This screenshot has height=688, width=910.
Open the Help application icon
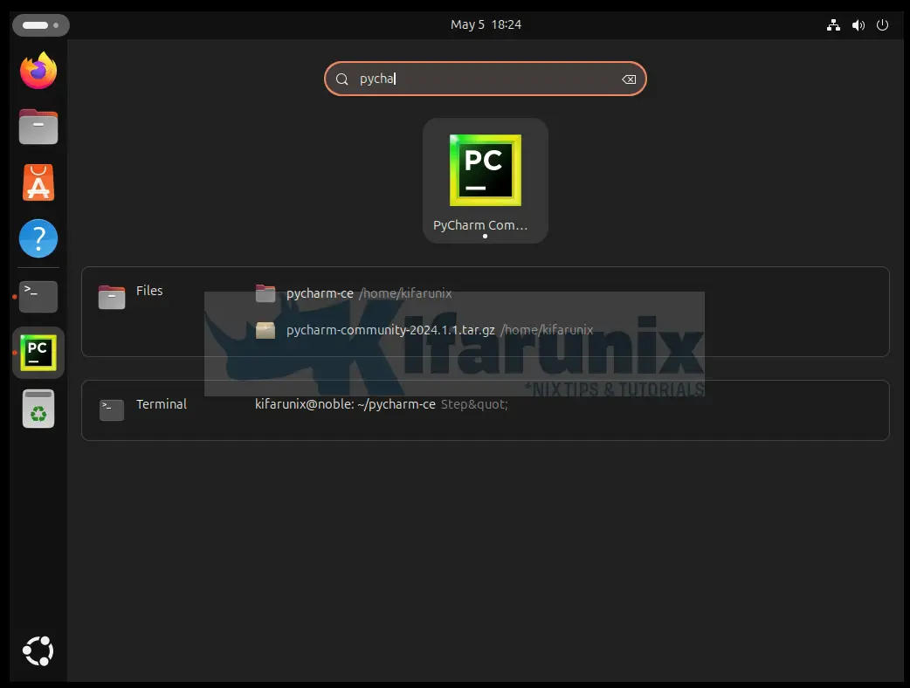[x=38, y=237]
